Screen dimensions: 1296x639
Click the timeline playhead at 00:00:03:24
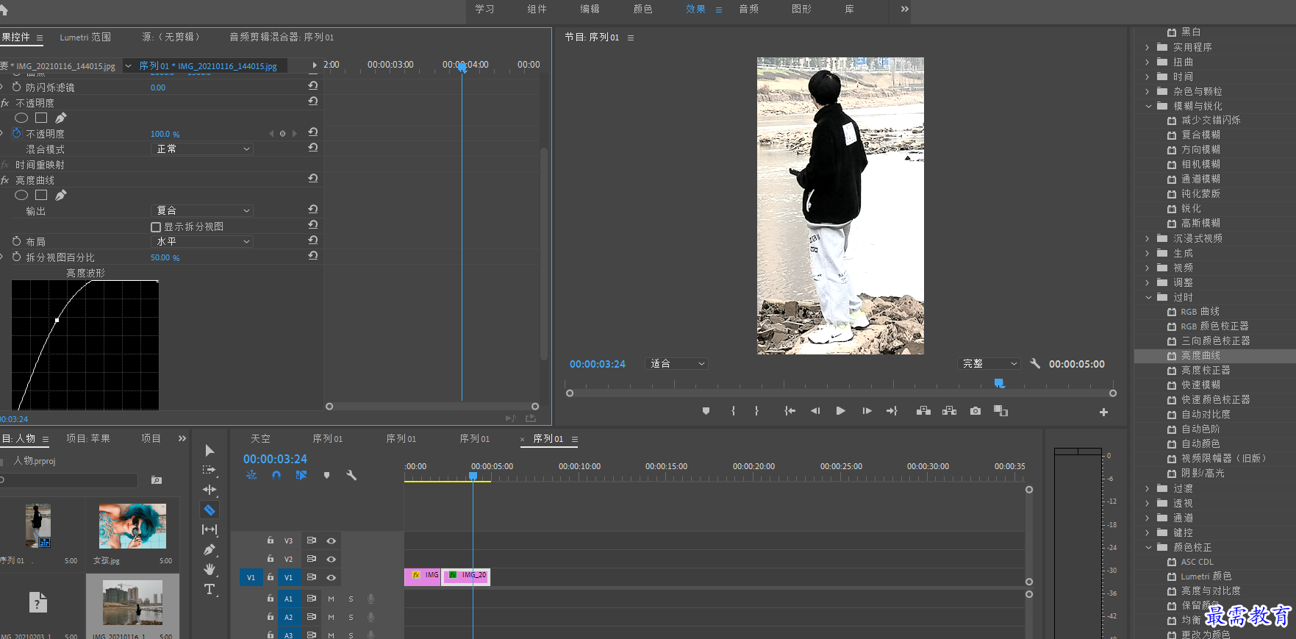pos(473,476)
